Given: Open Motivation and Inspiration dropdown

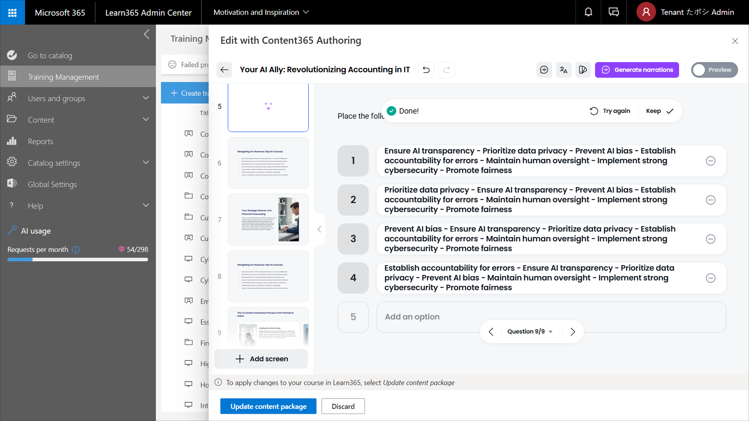Looking at the screenshot, I should 261,12.
